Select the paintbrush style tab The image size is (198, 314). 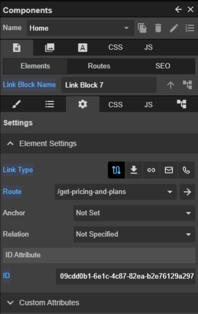point(16,104)
